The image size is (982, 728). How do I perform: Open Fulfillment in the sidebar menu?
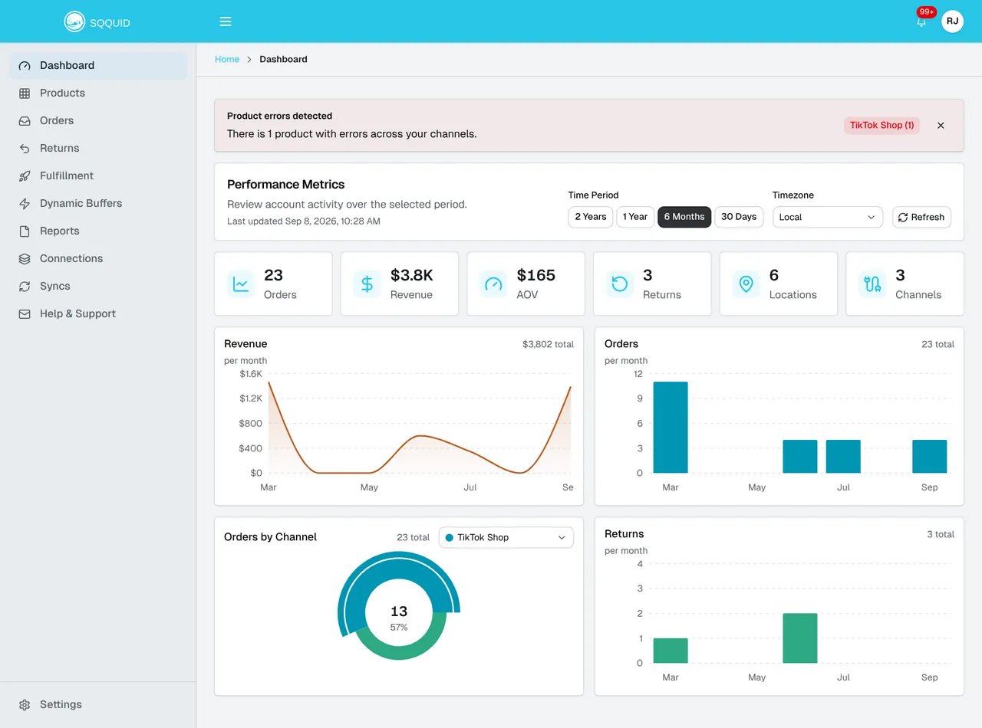(98, 175)
